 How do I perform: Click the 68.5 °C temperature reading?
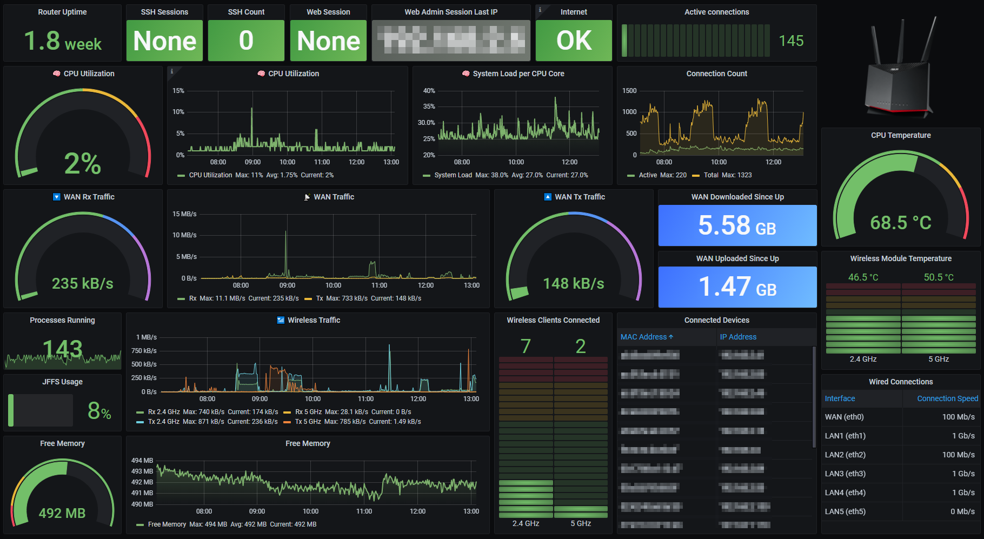(901, 222)
